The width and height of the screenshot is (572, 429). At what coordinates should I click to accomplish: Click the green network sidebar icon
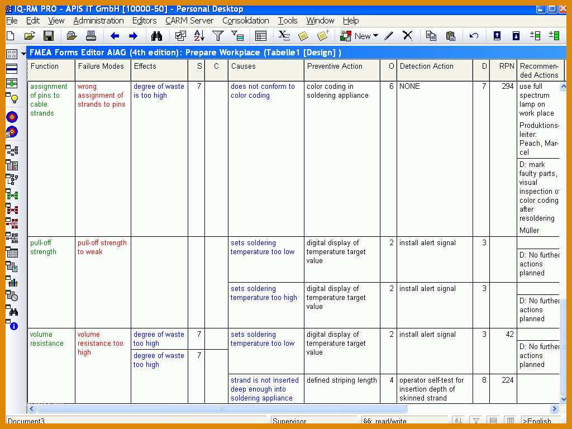coord(12,194)
